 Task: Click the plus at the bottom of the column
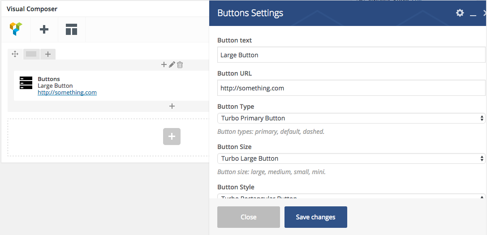click(172, 106)
